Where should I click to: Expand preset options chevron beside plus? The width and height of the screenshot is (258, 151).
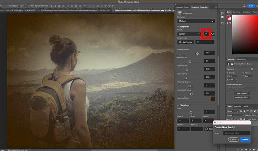click(x=213, y=34)
